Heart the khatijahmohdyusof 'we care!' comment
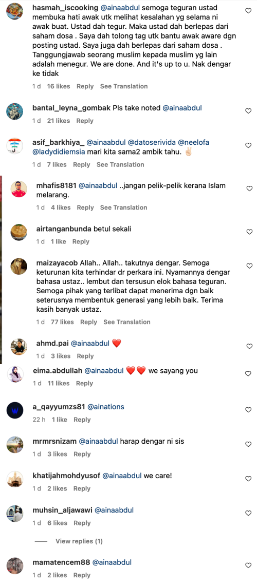257x587 pixels. click(x=248, y=479)
